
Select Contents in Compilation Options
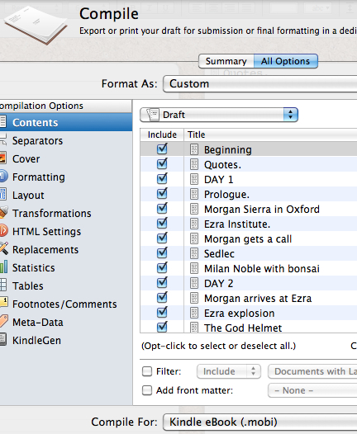[66, 122]
